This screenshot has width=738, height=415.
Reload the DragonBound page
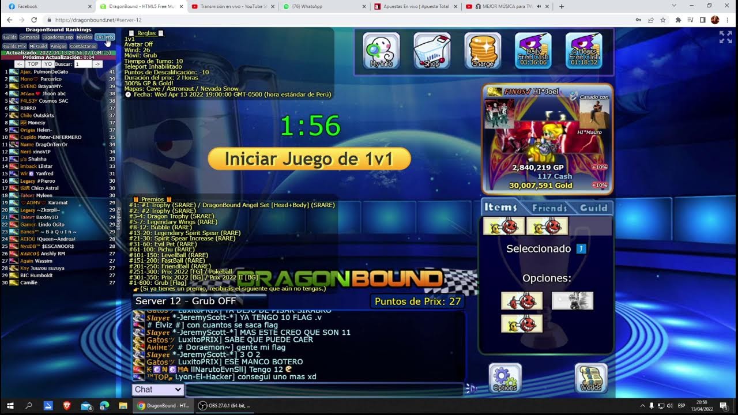click(34, 20)
